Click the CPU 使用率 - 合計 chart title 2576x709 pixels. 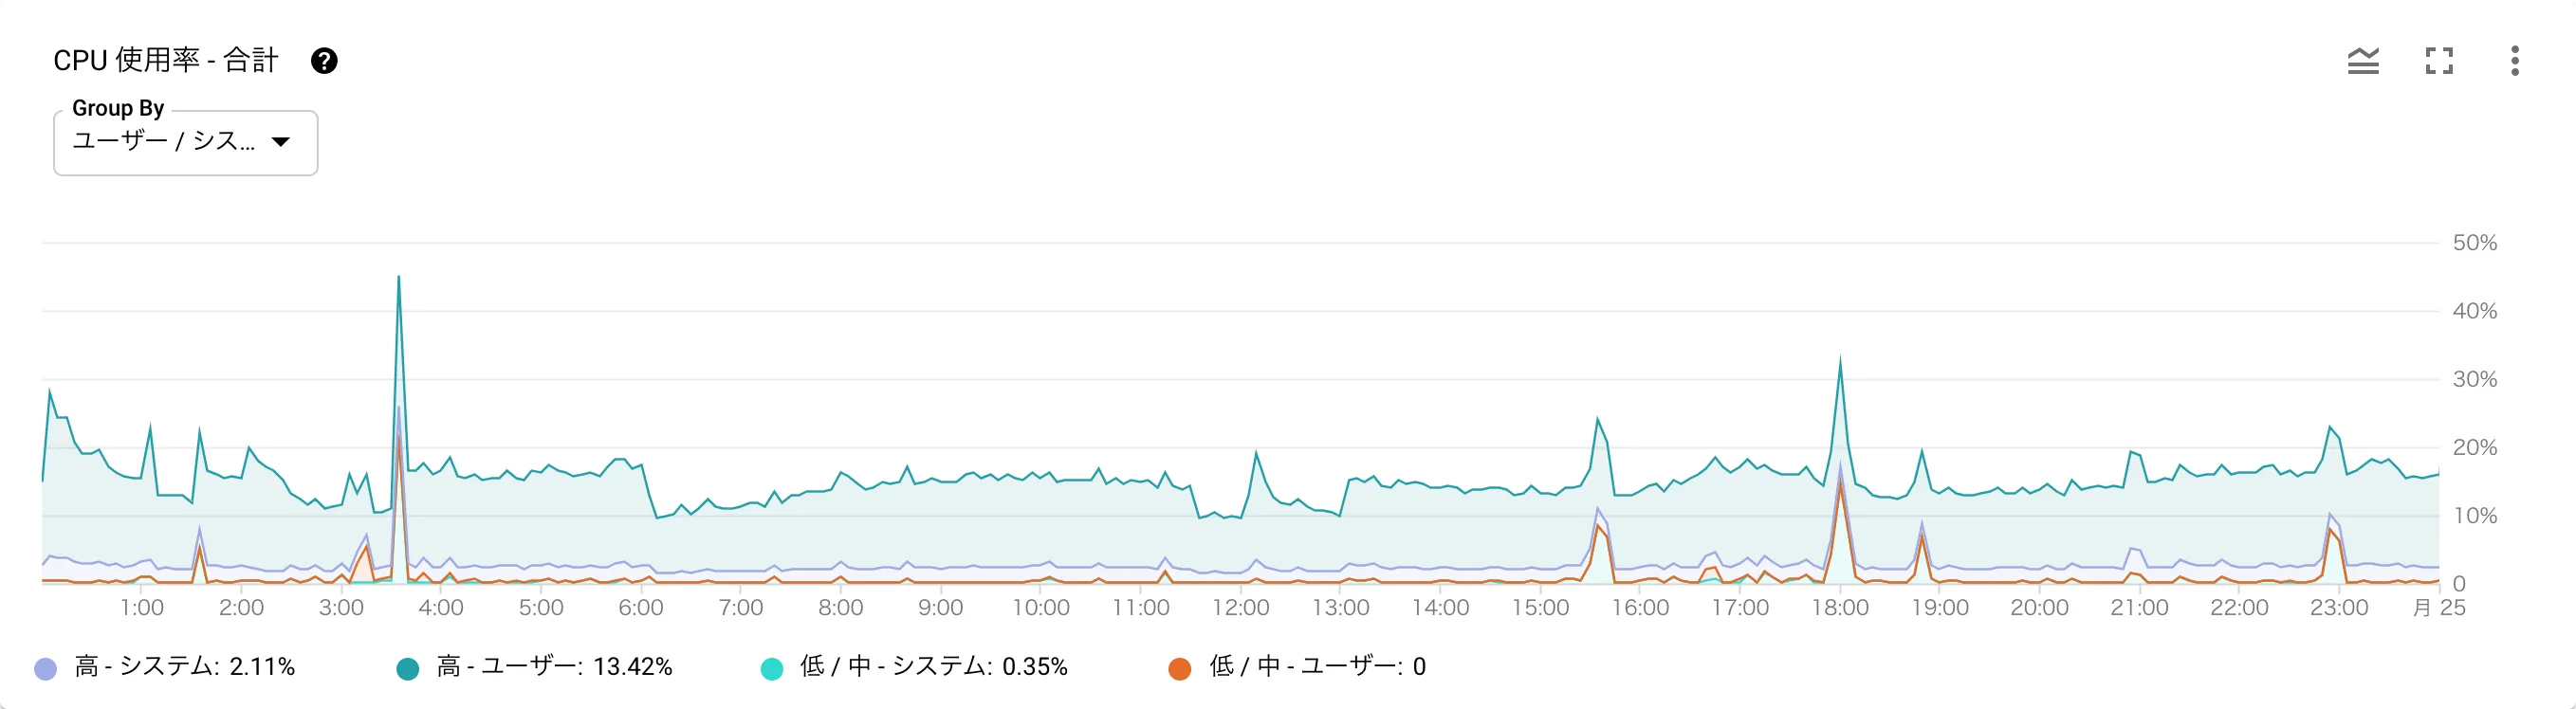[x=166, y=61]
